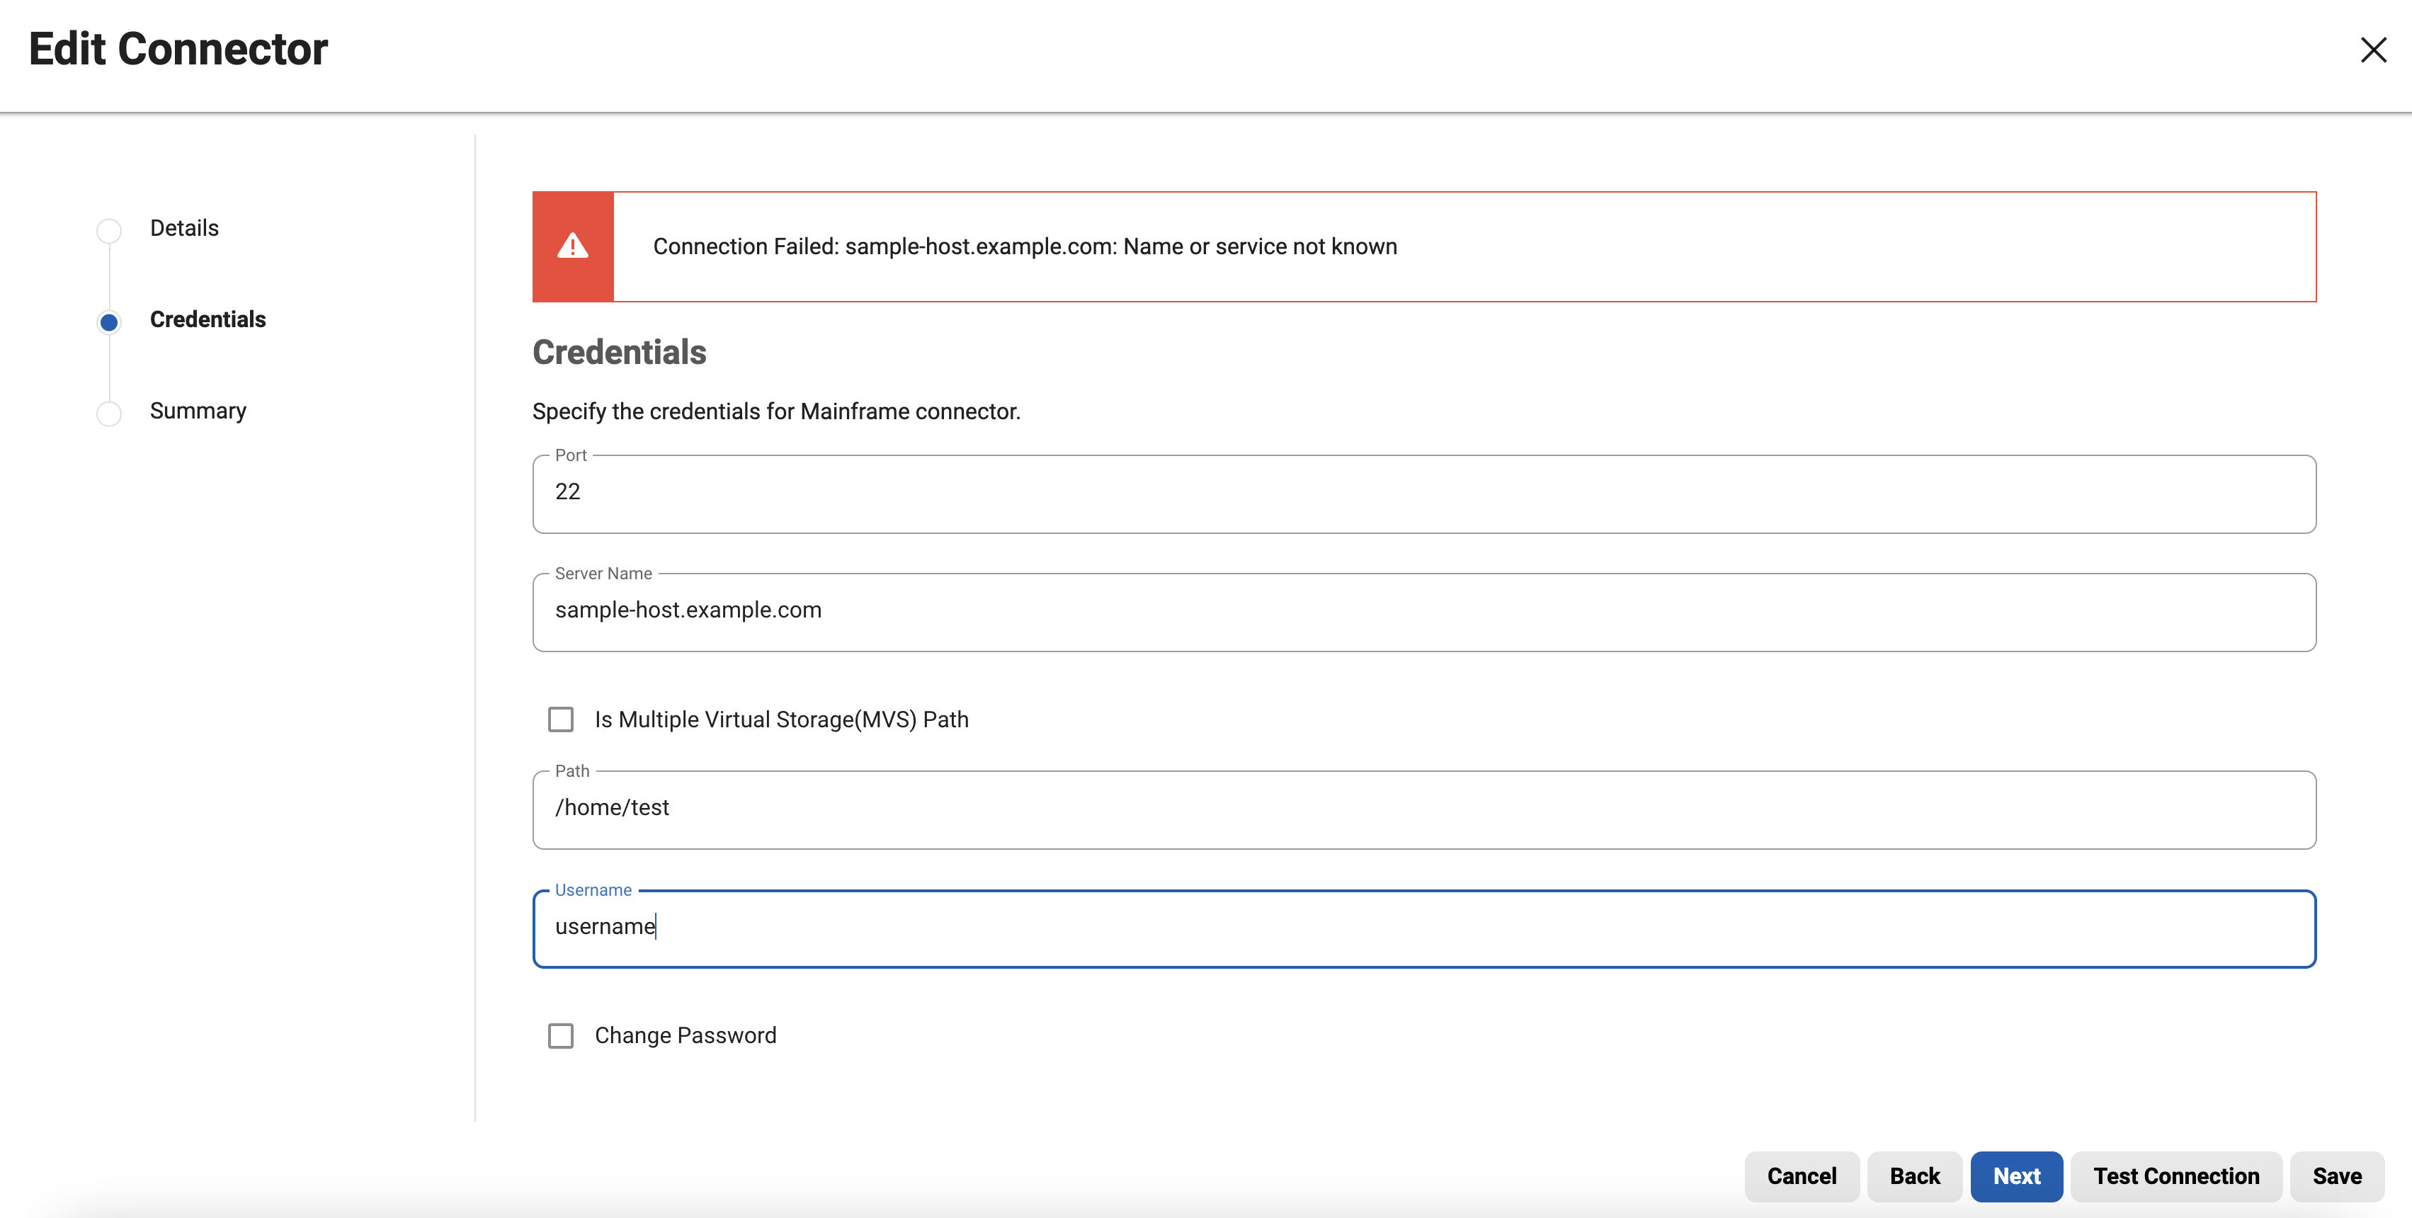Open the Credentials step label
Screen dimensions: 2412x1218
[208, 319]
